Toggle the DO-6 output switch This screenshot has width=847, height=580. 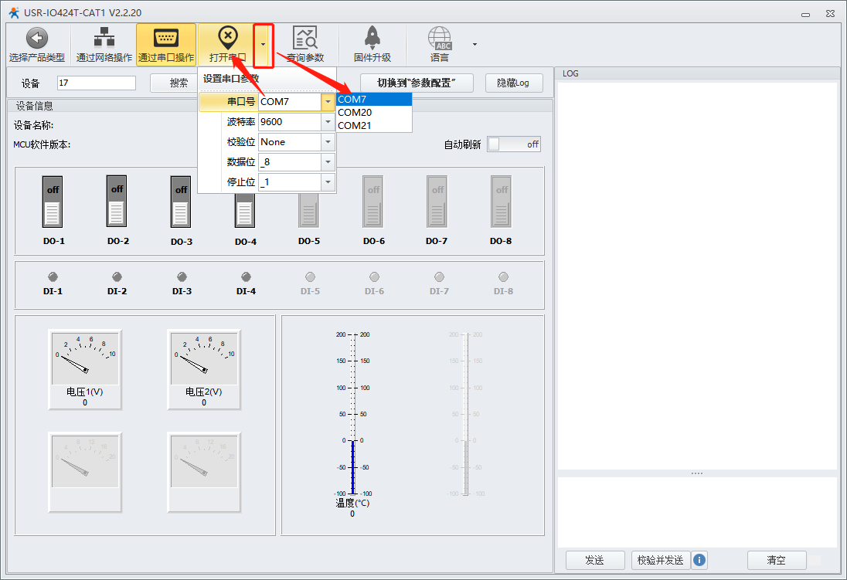point(373,202)
